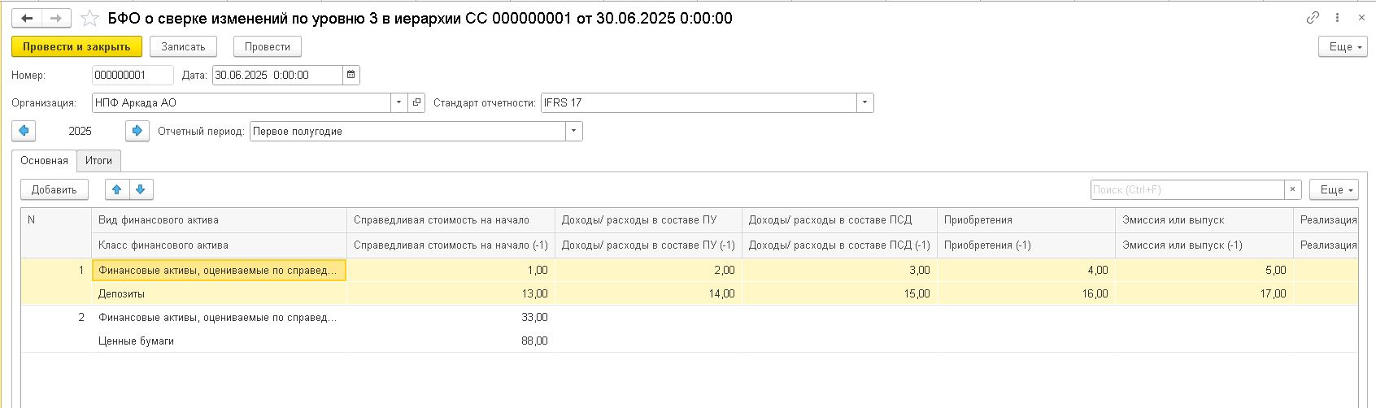
Task: Open the Итоги tab
Action: (98, 160)
